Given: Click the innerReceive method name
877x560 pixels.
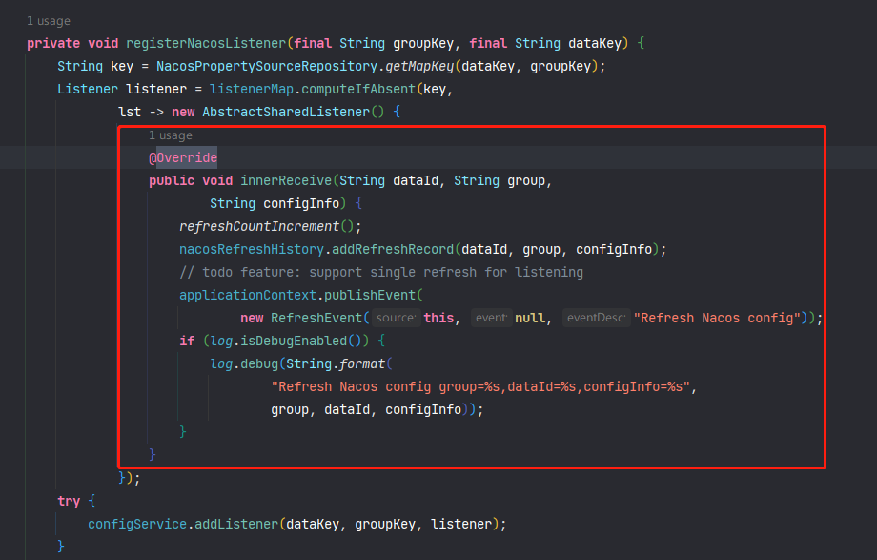Looking at the screenshot, I should 286,181.
